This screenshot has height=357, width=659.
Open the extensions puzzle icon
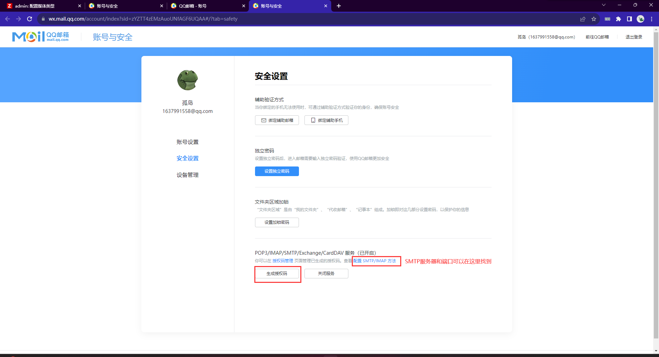[x=618, y=19]
